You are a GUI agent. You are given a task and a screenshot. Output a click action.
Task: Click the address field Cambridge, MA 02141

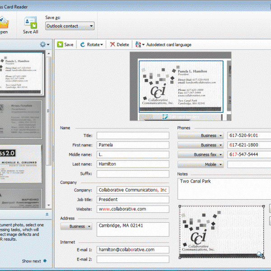133,229
